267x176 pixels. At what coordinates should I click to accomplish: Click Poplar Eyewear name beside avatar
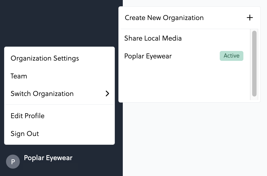48,158
